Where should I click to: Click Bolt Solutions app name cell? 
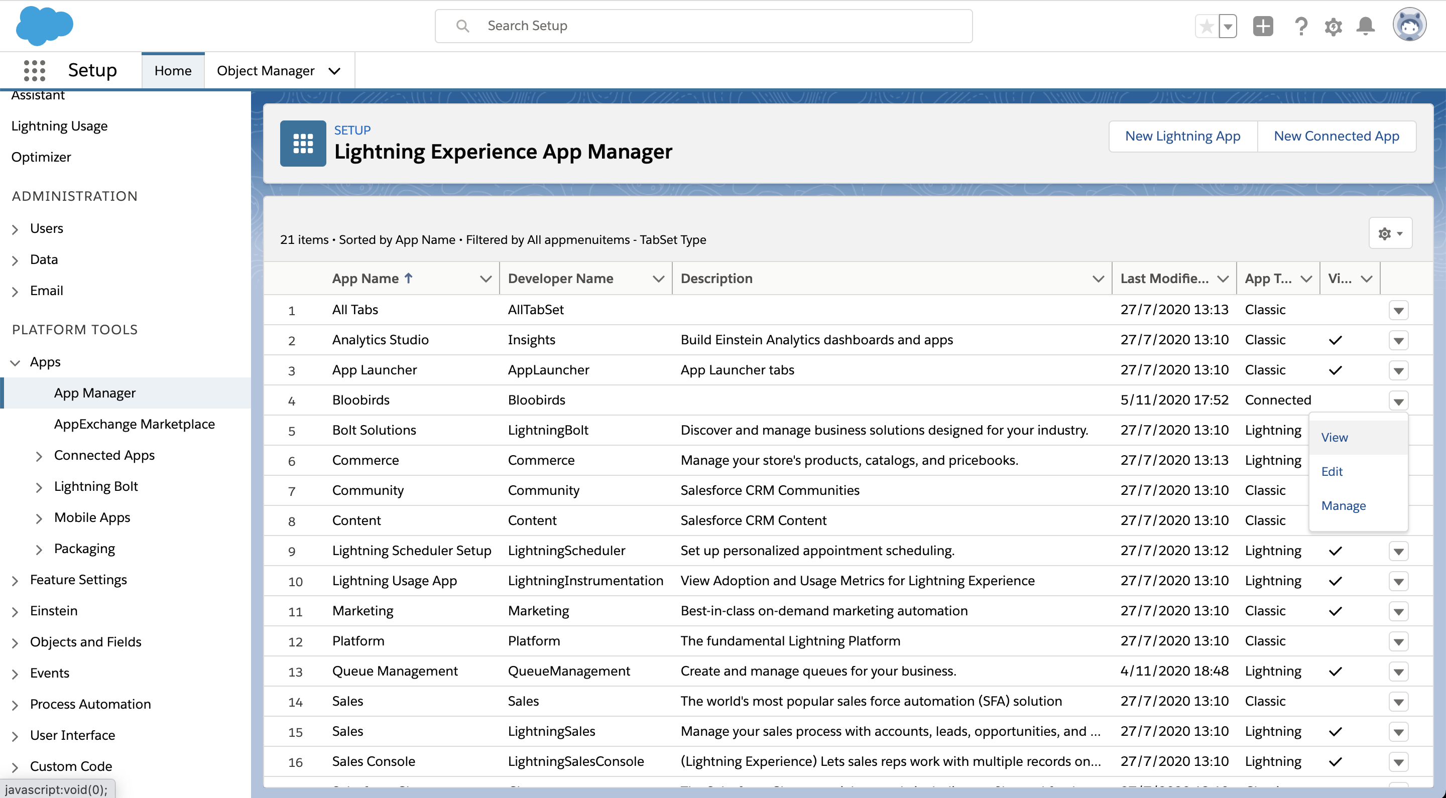(x=374, y=430)
